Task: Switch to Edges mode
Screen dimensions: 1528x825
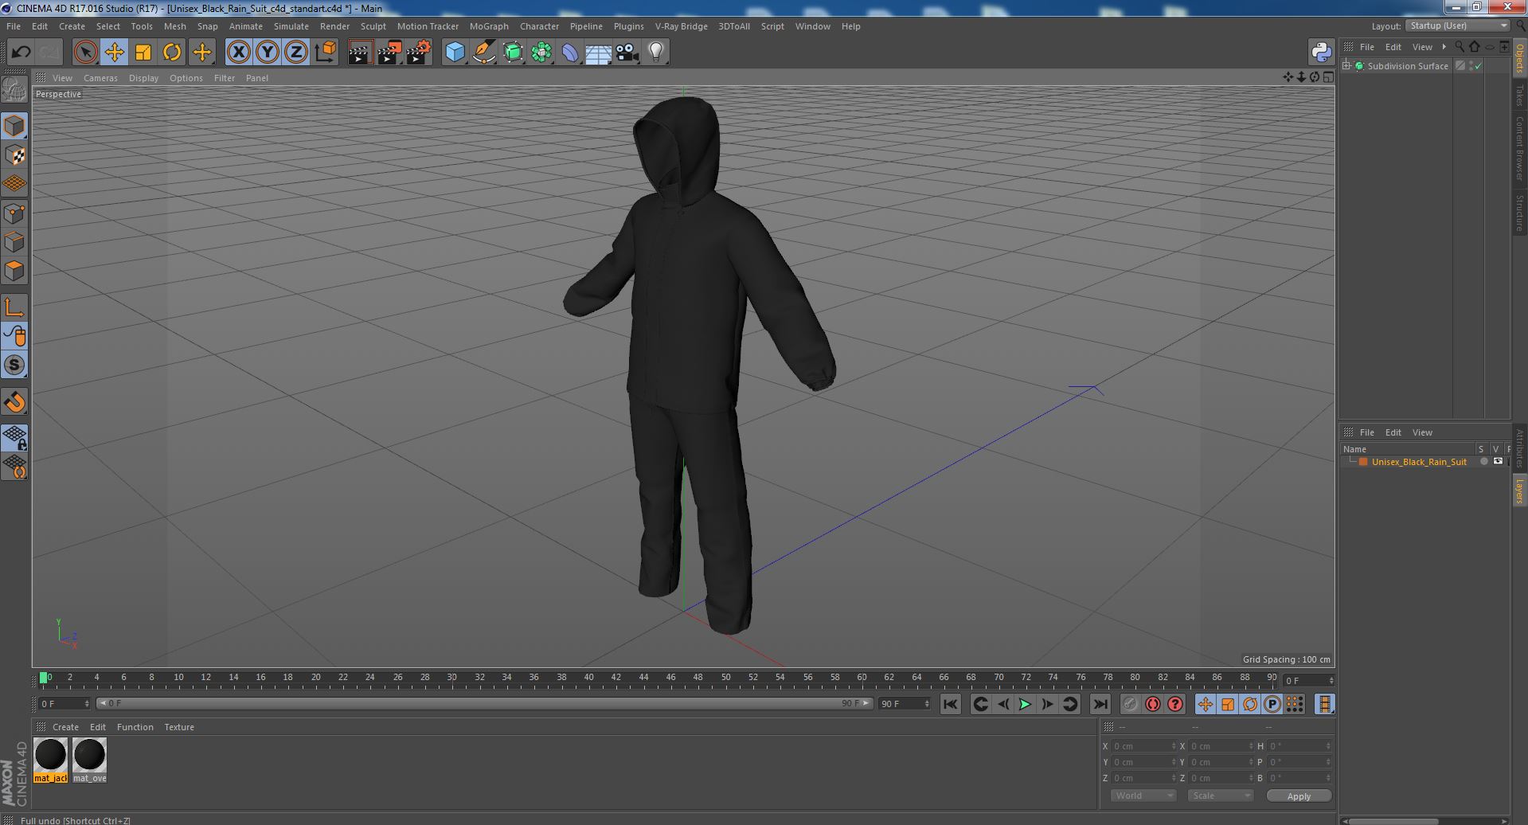Action: [x=14, y=242]
